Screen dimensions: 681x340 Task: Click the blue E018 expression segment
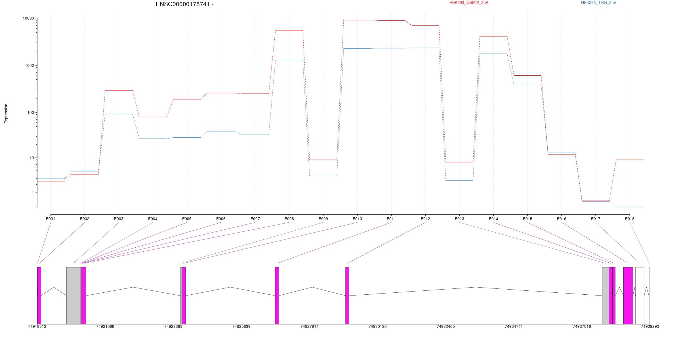tap(630, 207)
